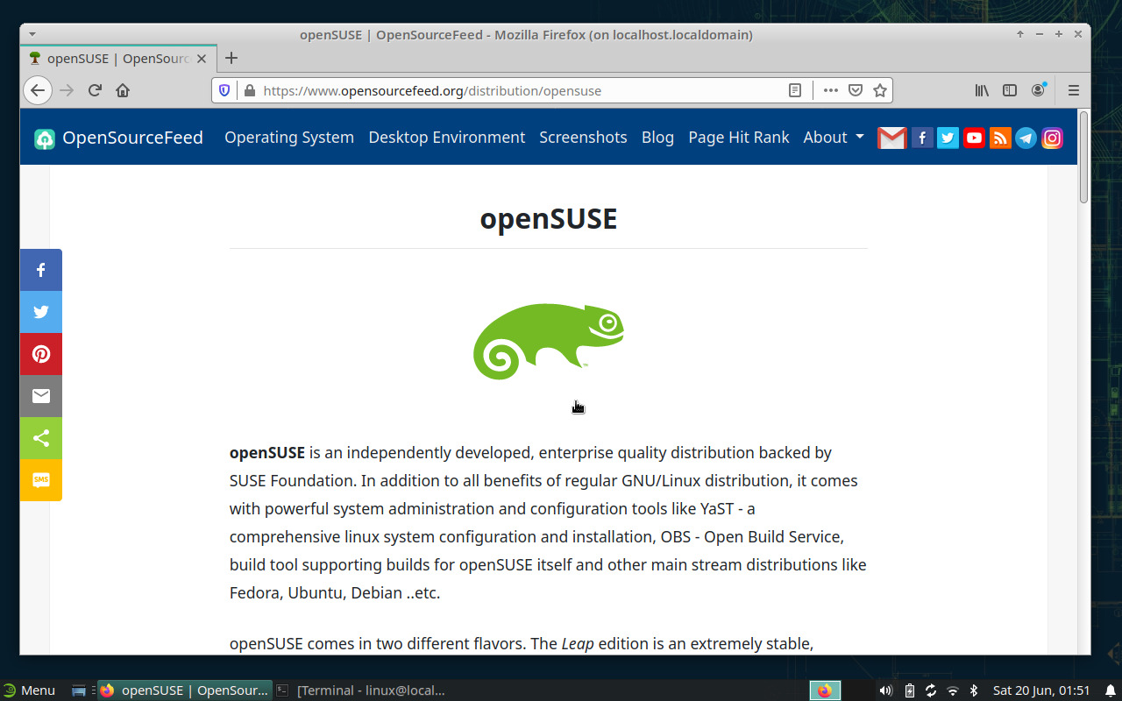This screenshot has height=701, width=1122.
Task: Open the Instagram icon in the navbar
Action: tap(1052, 138)
